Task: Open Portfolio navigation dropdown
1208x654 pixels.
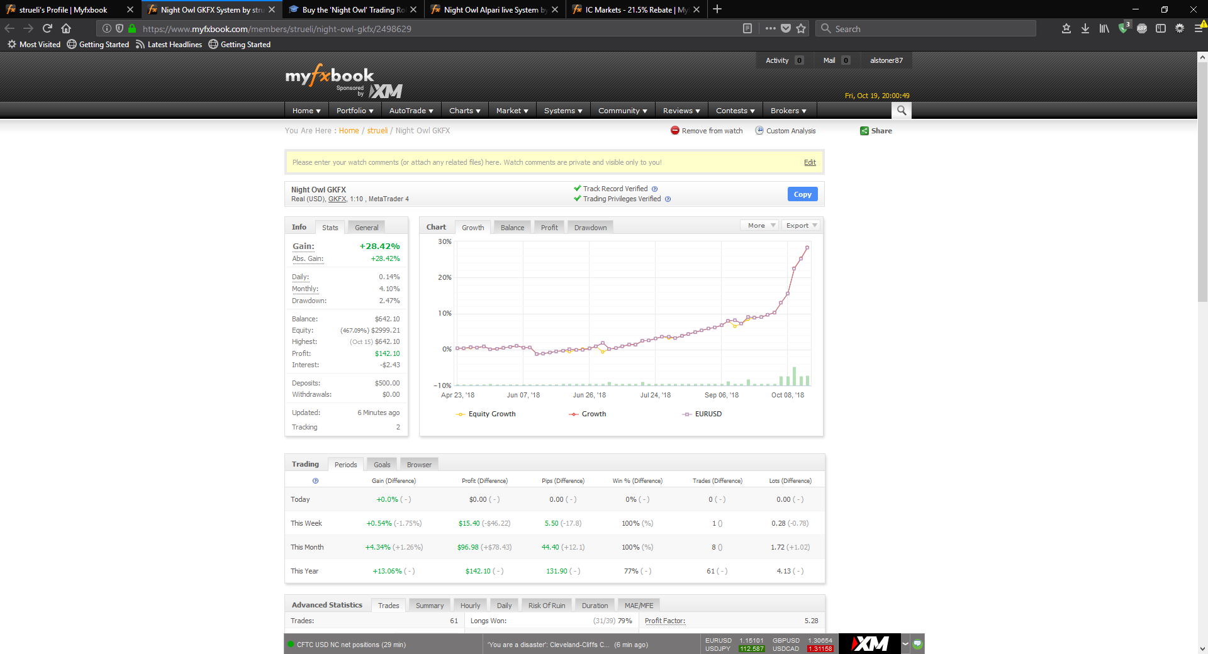Action: pos(355,111)
